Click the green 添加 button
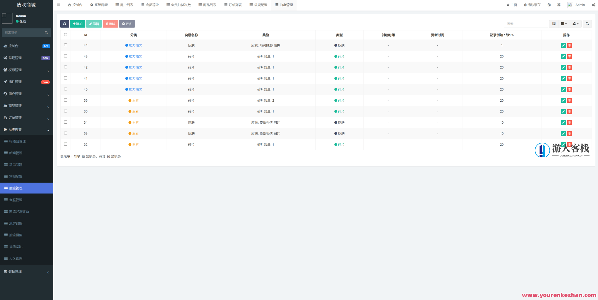Image resolution: width=598 pixels, height=300 pixels. pos(78,24)
